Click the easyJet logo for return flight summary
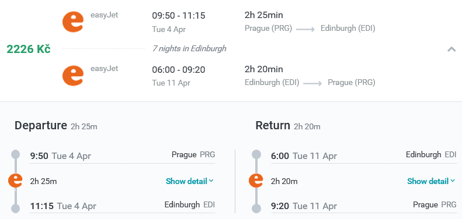462x219 pixels. coord(73,76)
